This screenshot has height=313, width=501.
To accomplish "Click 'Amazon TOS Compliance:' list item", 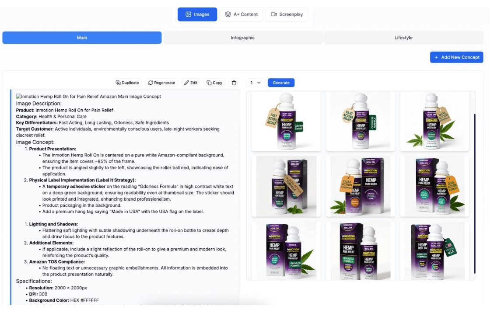I will [57, 262].
